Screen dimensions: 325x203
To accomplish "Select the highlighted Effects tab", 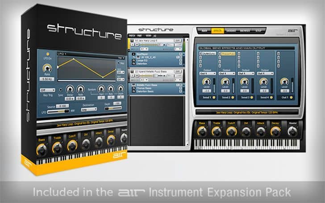I will [217, 31].
